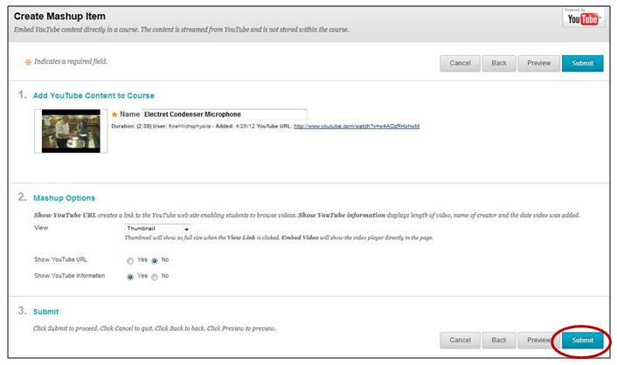
Task: Open the View dropdown set to Thumbnail
Action: (158, 229)
